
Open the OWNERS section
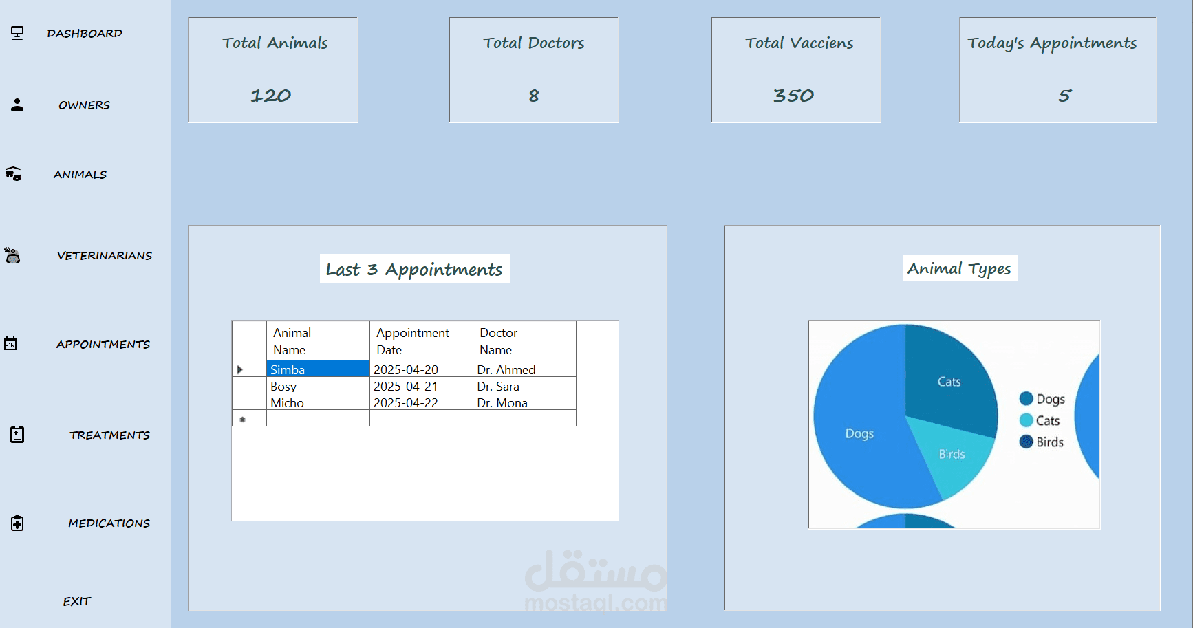click(x=84, y=105)
